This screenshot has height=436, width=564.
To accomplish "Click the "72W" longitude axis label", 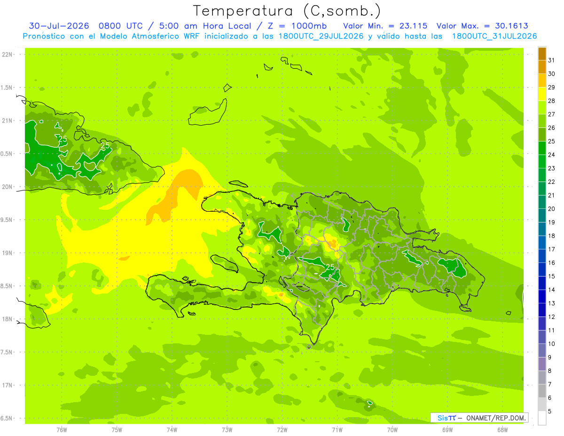I will point(282,429).
